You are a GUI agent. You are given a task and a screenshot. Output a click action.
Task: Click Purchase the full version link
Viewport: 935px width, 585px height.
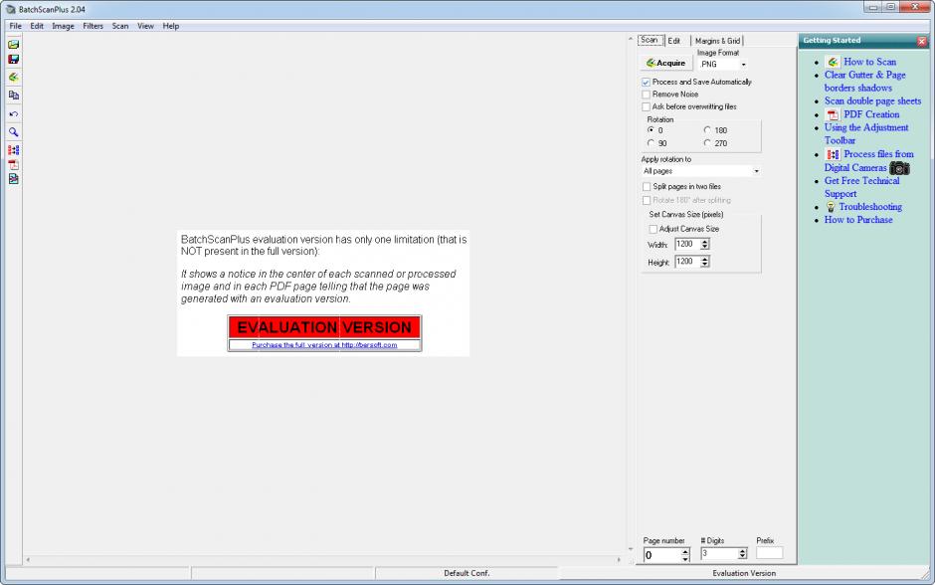[x=324, y=345]
